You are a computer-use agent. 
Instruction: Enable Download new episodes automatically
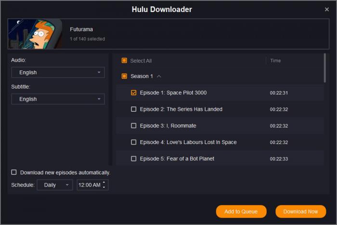pyautogui.click(x=14, y=172)
